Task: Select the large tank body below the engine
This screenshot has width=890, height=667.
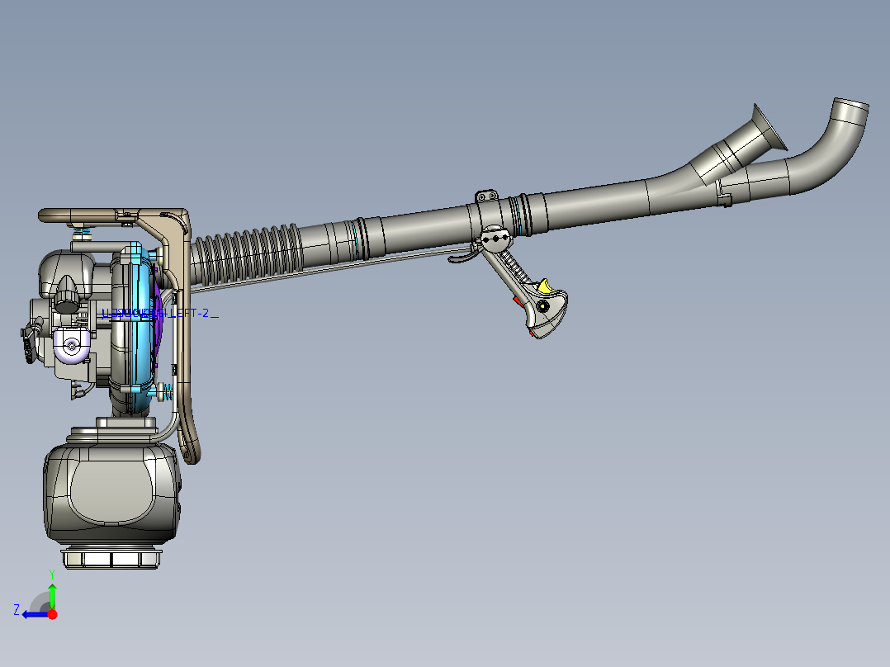Action: click(112, 493)
